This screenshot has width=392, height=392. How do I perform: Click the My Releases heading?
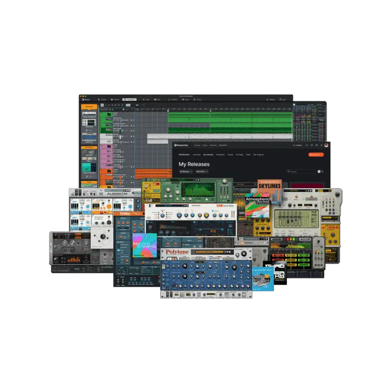point(194,164)
